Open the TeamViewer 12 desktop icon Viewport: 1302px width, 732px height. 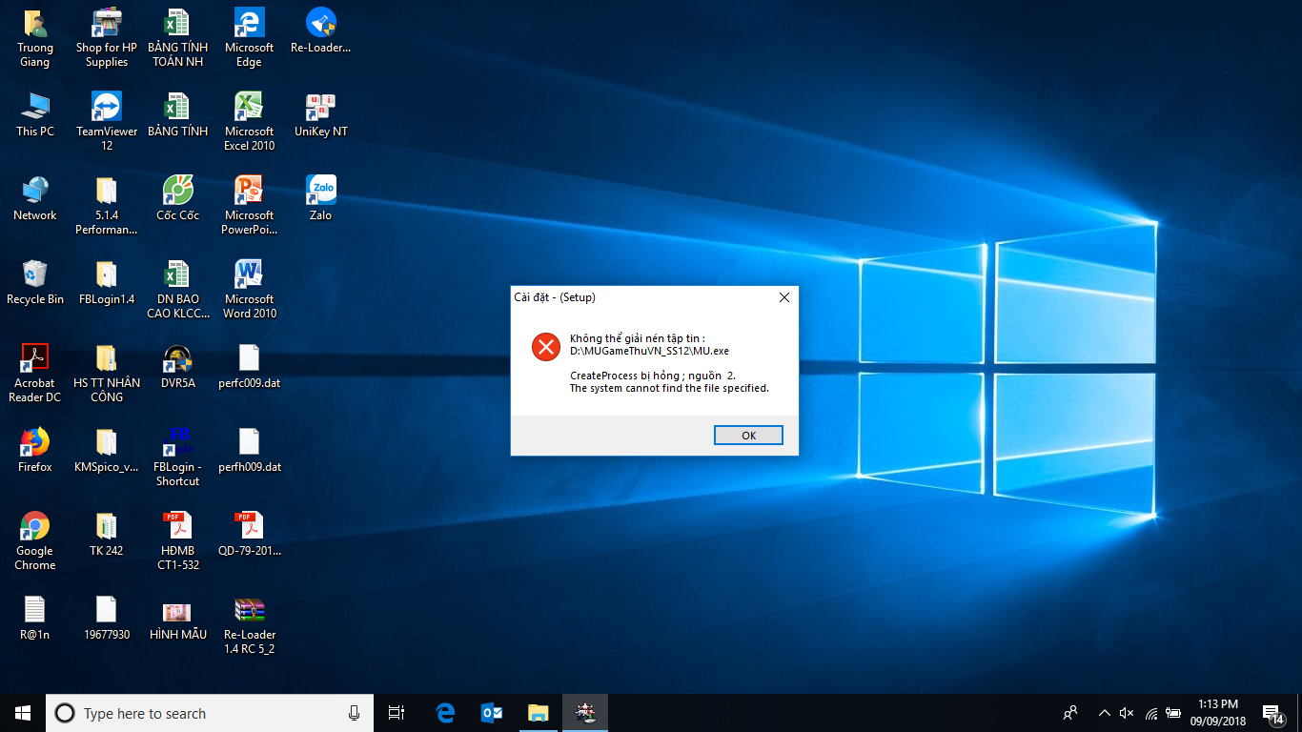pyautogui.click(x=107, y=121)
